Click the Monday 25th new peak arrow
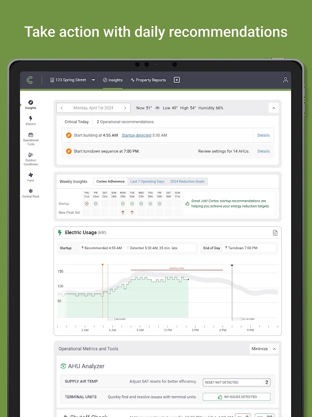Viewport: 312px width, 417px height. pyautogui.click(x=123, y=213)
